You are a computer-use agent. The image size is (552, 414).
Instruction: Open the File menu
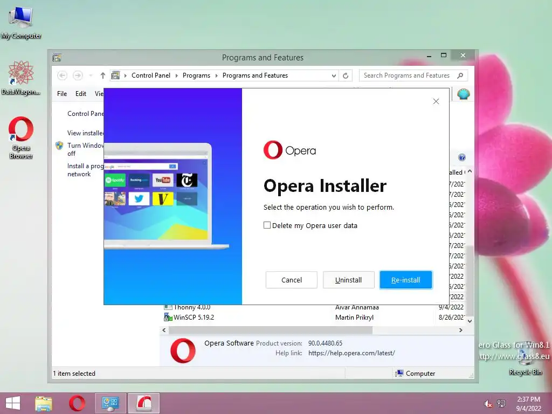[62, 94]
